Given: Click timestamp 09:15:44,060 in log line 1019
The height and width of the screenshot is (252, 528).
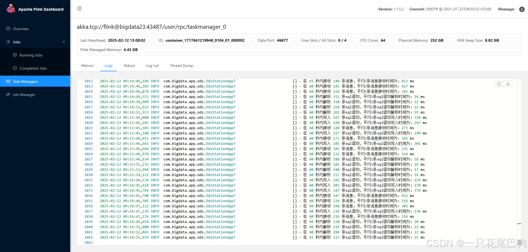Looking at the screenshot, I should (x=136, y=118).
